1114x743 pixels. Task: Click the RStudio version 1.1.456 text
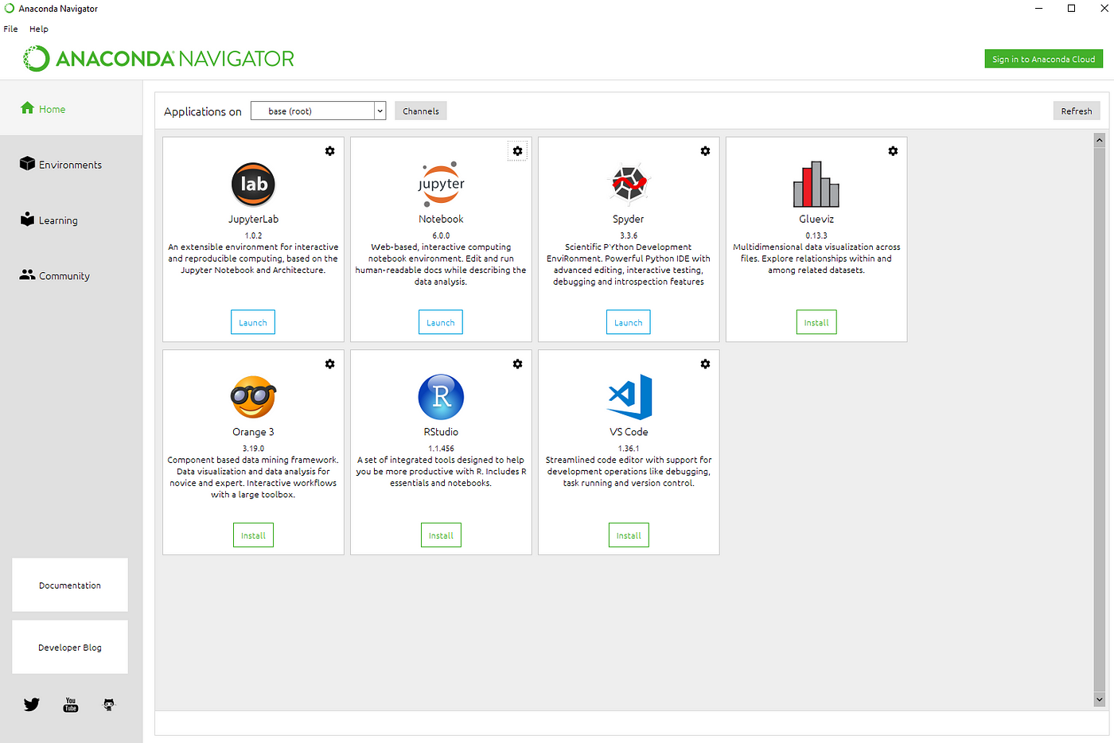[x=441, y=449]
